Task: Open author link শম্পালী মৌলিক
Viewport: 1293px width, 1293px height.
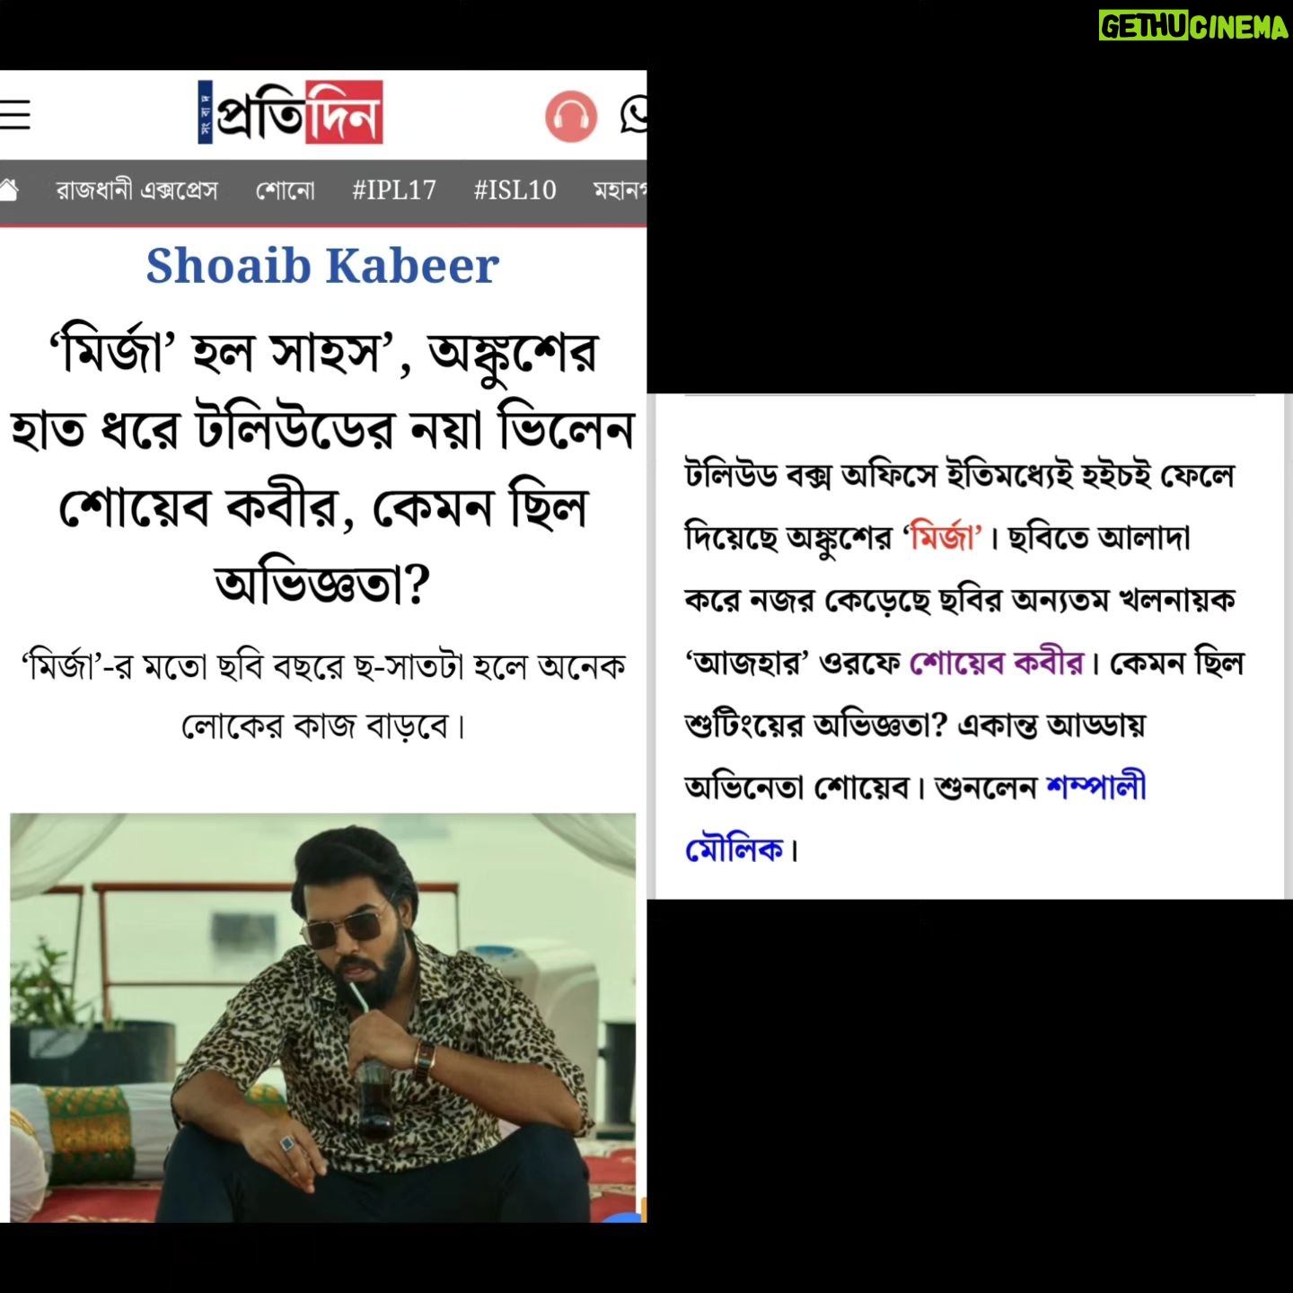Action: pos(916,817)
